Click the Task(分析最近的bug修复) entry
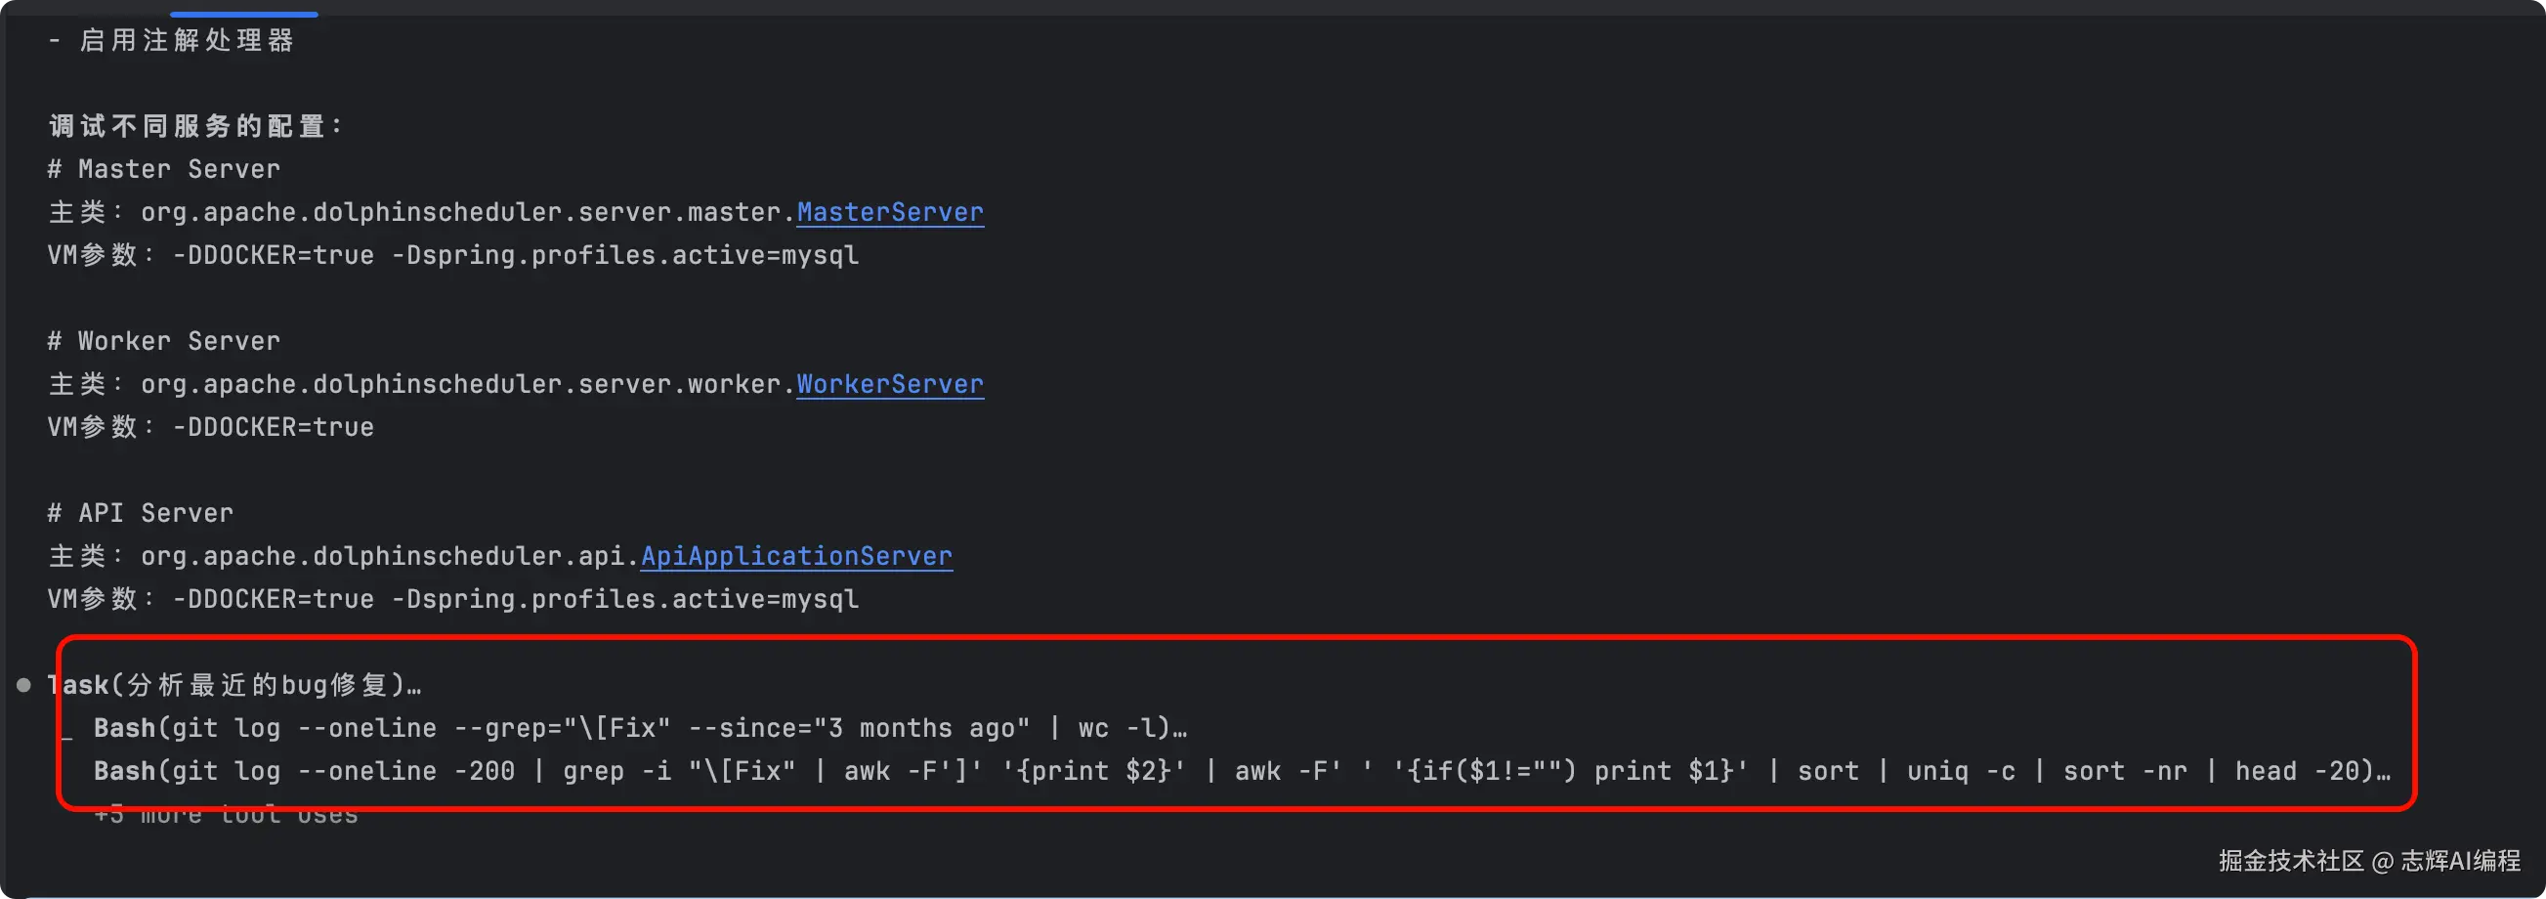 tap(234, 685)
